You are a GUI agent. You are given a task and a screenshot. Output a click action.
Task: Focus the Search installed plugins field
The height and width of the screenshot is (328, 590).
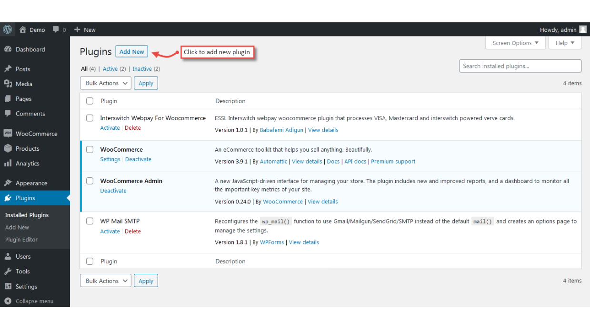point(520,66)
